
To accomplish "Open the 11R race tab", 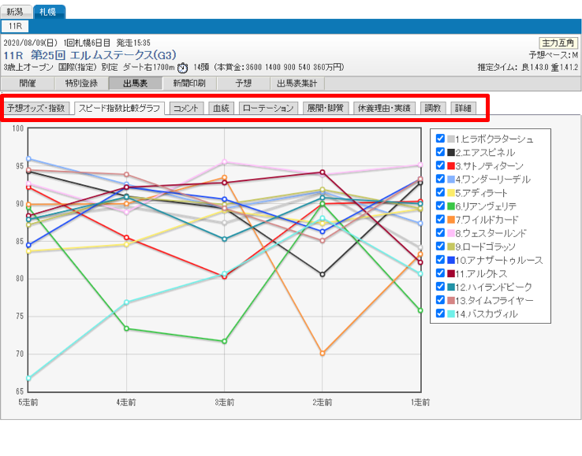I will pyautogui.click(x=15, y=26).
